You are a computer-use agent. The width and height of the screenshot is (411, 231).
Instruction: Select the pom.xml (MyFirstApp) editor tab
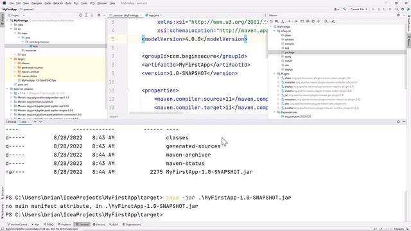coord(126,15)
